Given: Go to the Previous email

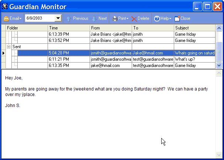Looking at the screenshot, I should pos(77,18).
